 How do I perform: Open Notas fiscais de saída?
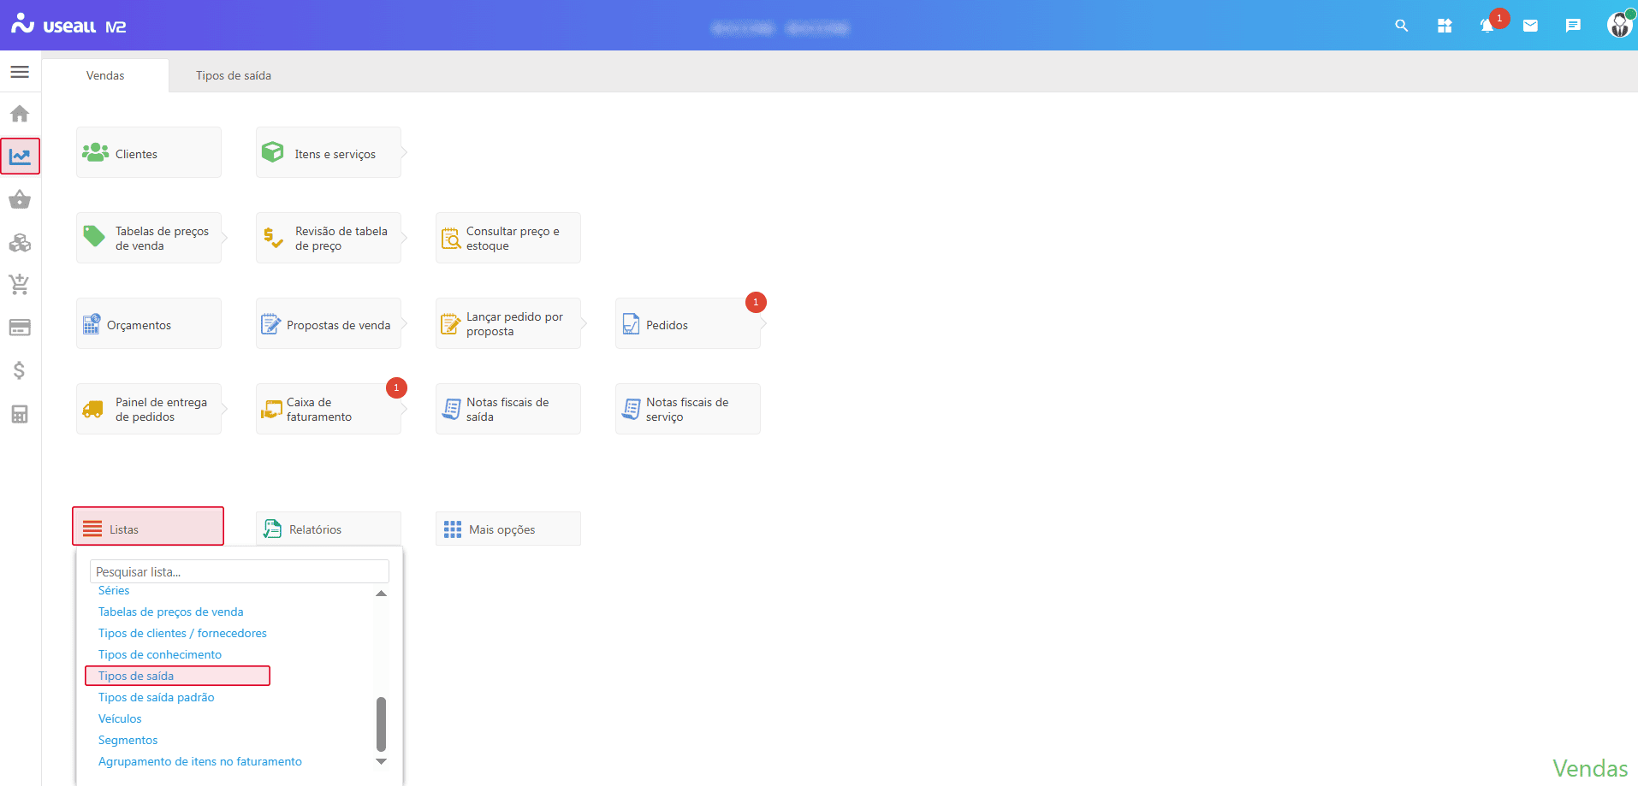(x=508, y=409)
